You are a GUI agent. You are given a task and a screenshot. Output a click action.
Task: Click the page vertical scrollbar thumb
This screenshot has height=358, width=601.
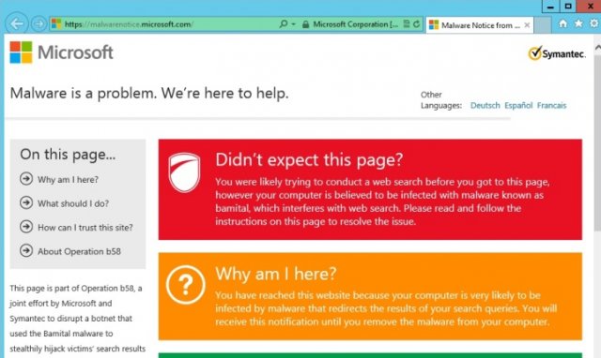pos(597,142)
